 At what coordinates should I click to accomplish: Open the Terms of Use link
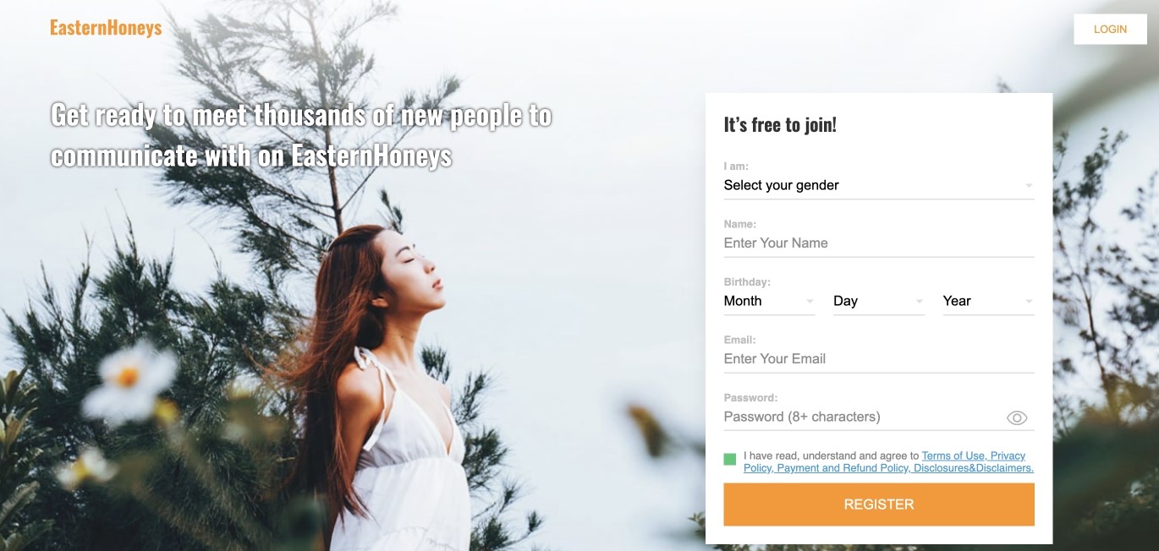(953, 456)
